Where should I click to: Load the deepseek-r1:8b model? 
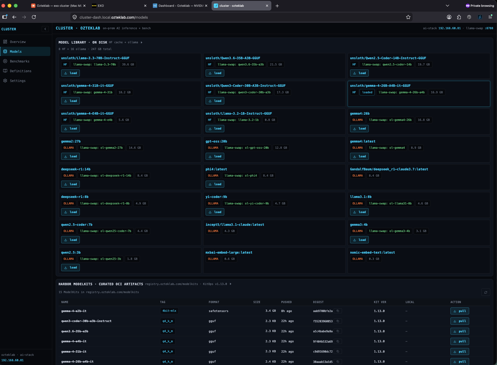click(70, 212)
